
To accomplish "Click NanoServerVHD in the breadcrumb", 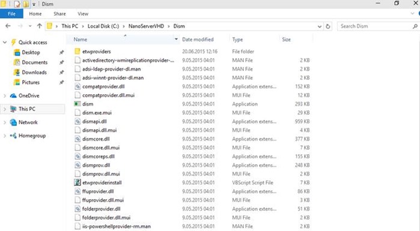I will pyautogui.click(x=146, y=26).
